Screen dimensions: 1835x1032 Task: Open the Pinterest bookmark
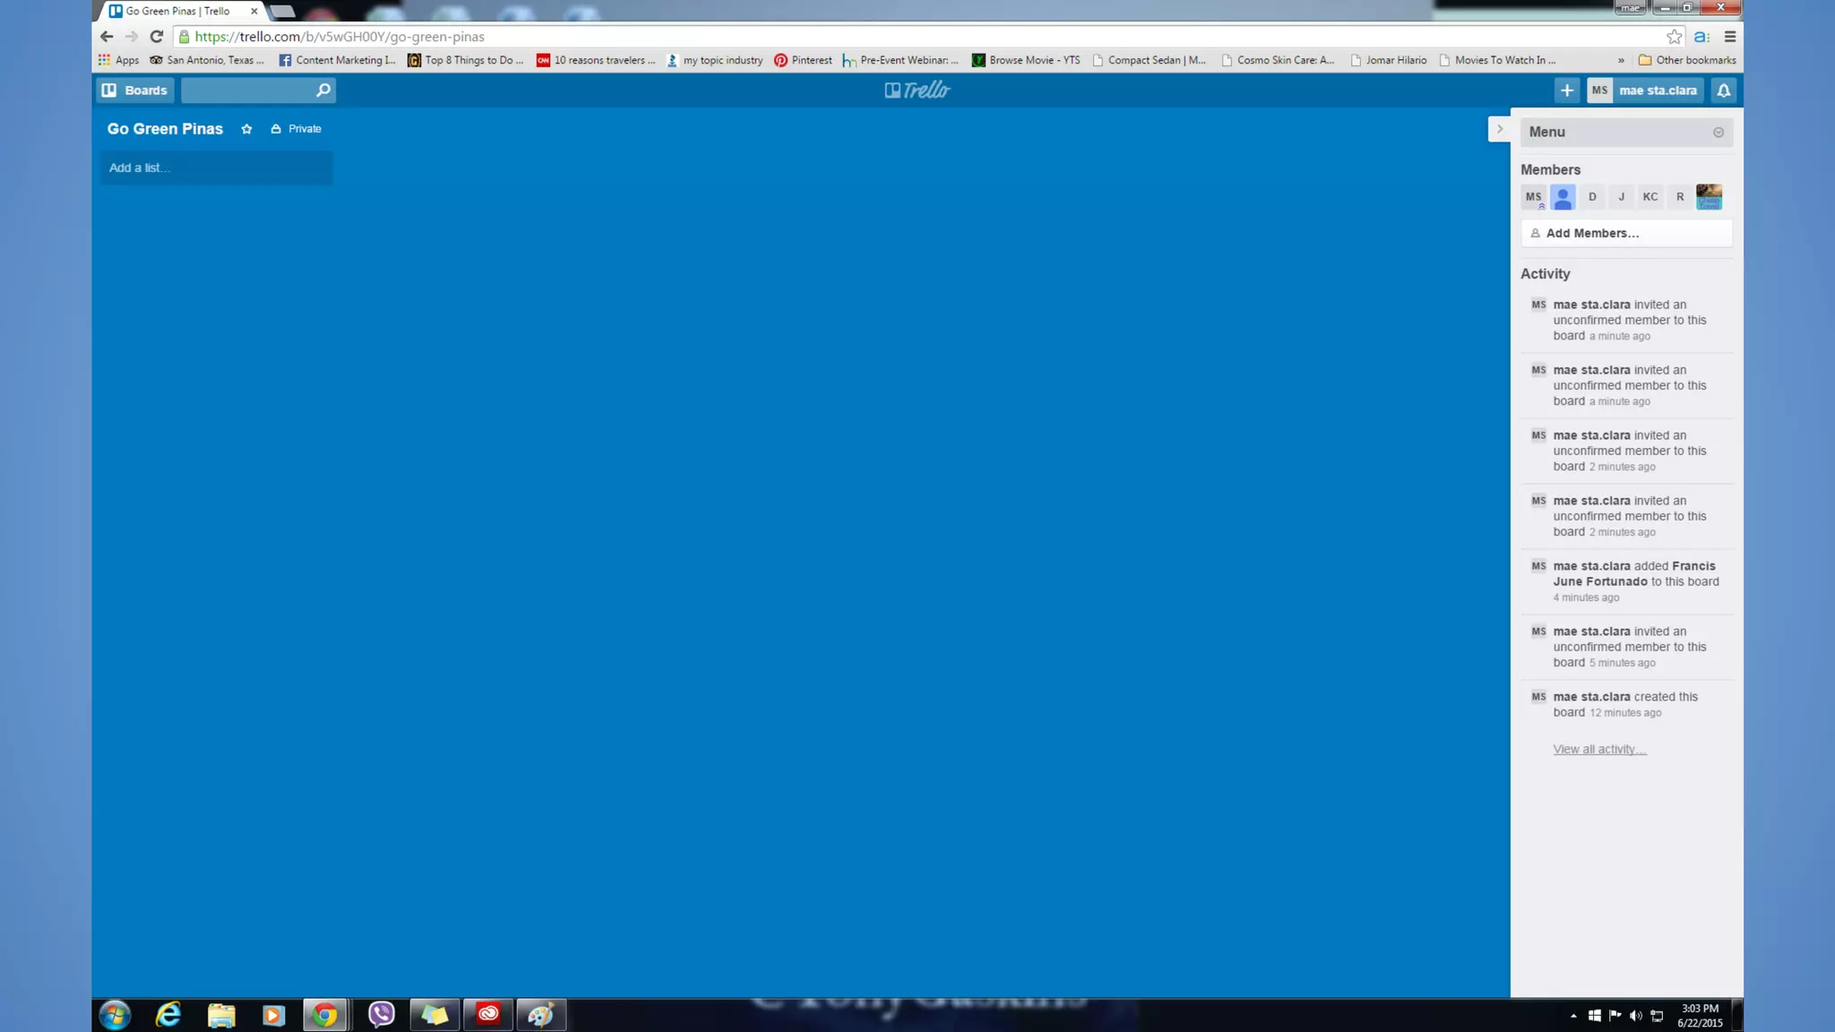pyautogui.click(x=803, y=60)
